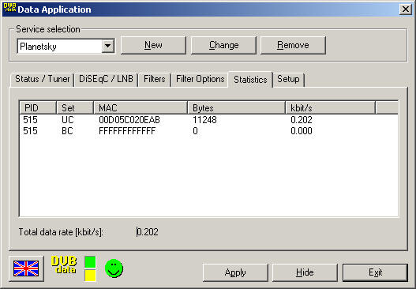Screen dimensions: 416x289
Task: Click the UK flag language button
Action: tap(26, 268)
